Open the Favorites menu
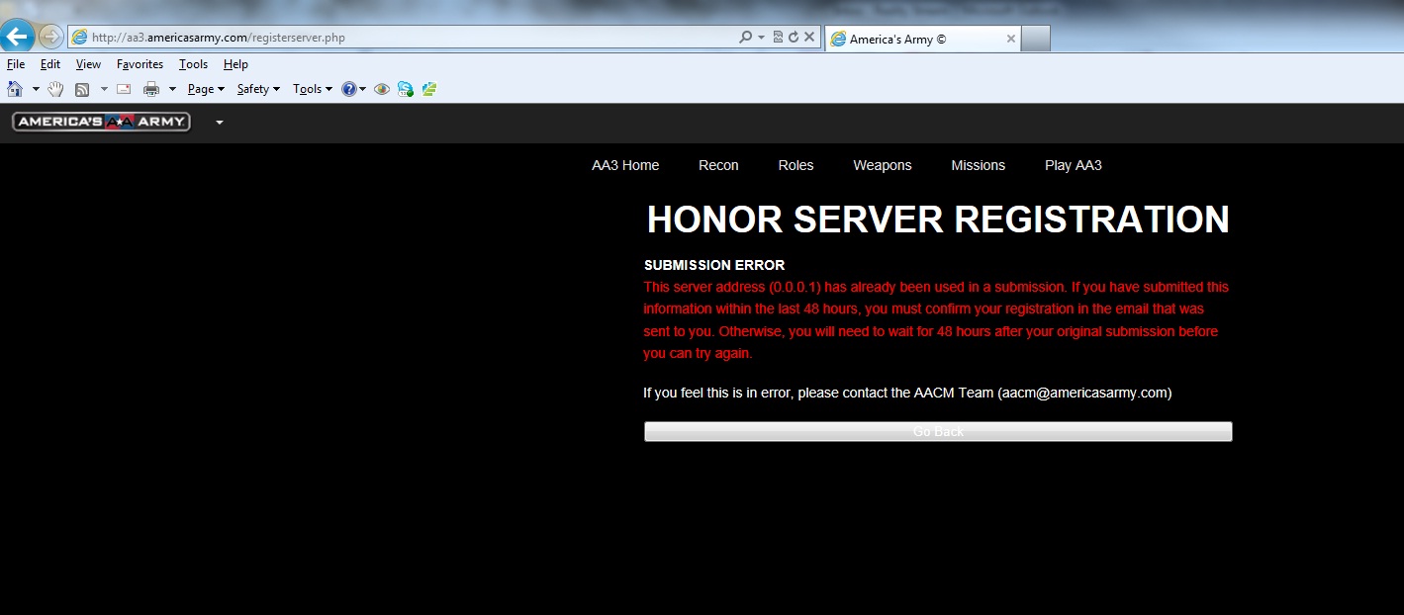The image size is (1404, 615). 140,64
